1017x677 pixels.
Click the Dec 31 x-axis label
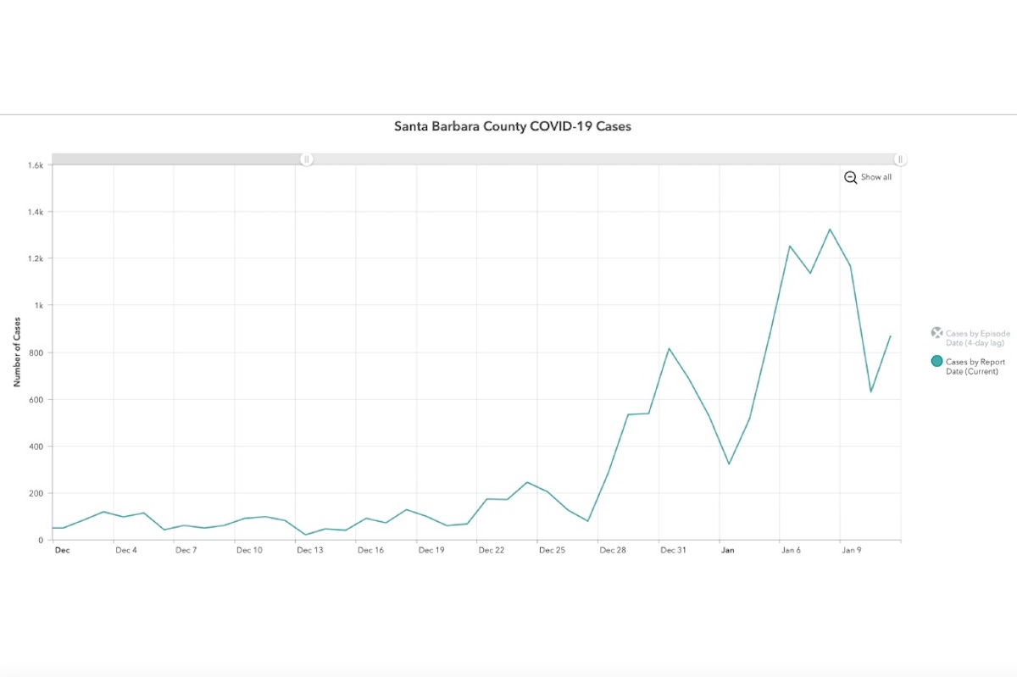pyautogui.click(x=673, y=550)
